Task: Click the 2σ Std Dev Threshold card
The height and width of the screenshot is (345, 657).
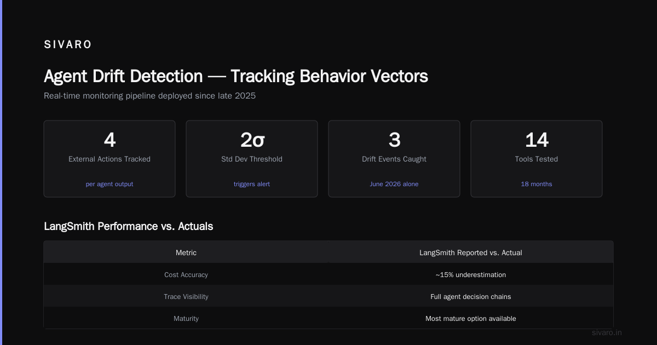Action: click(x=252, y=159)
